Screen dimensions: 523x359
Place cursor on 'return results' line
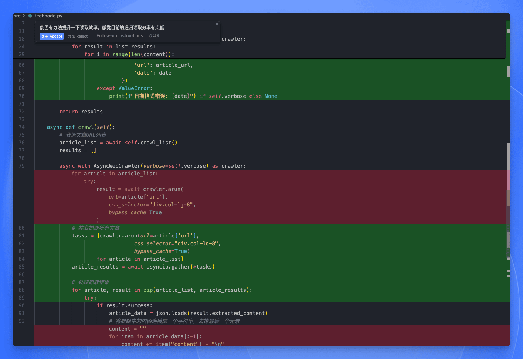tap(81, 112)
